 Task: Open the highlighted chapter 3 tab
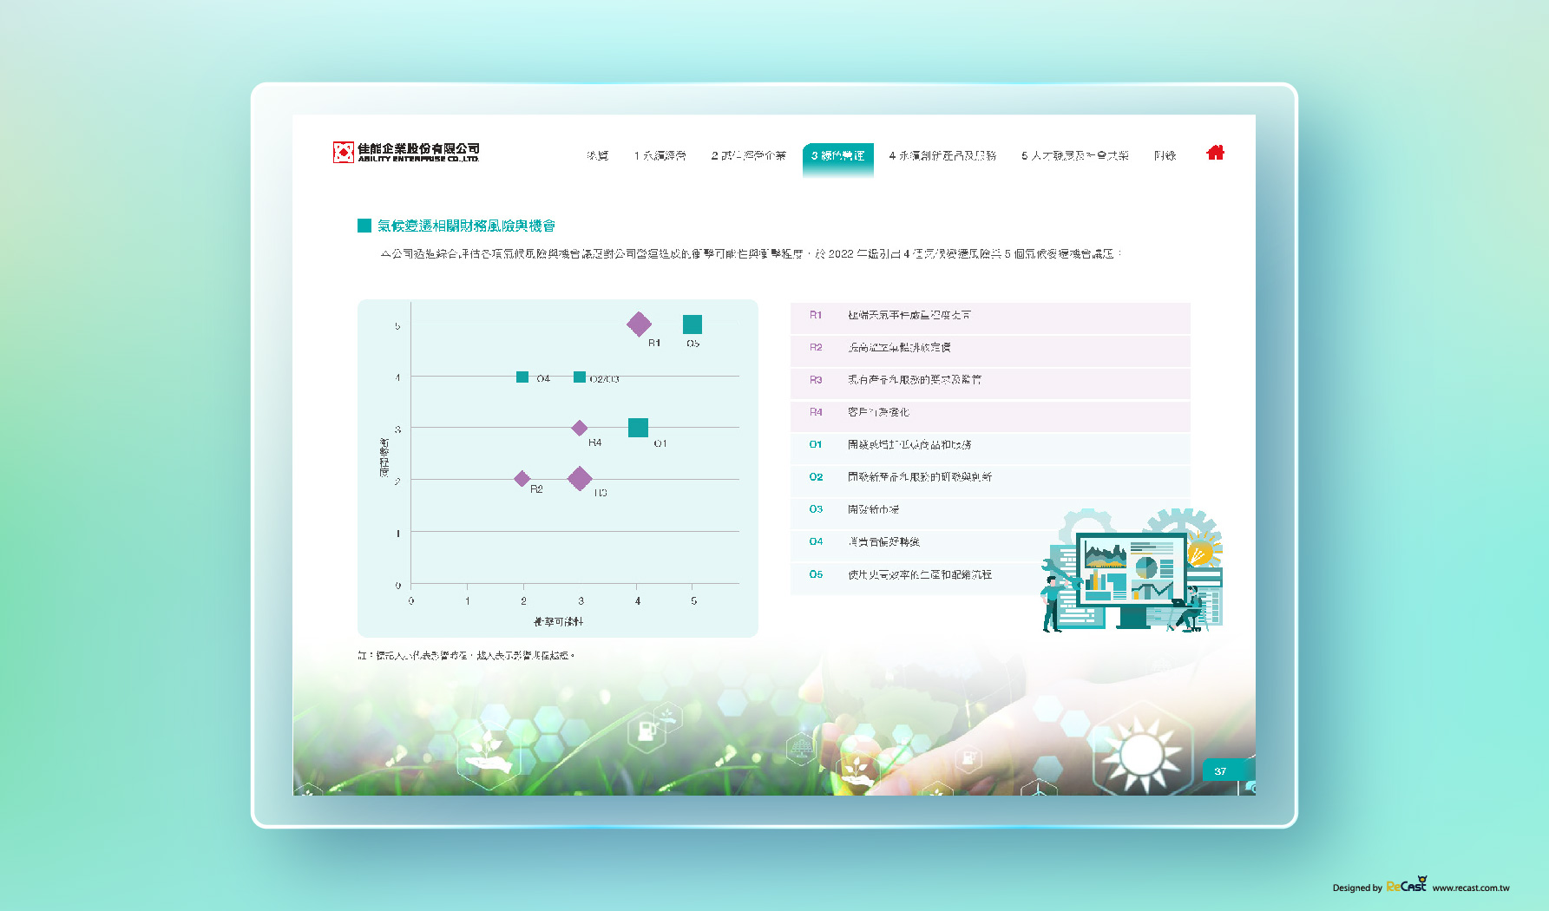[x=837, y=156]
